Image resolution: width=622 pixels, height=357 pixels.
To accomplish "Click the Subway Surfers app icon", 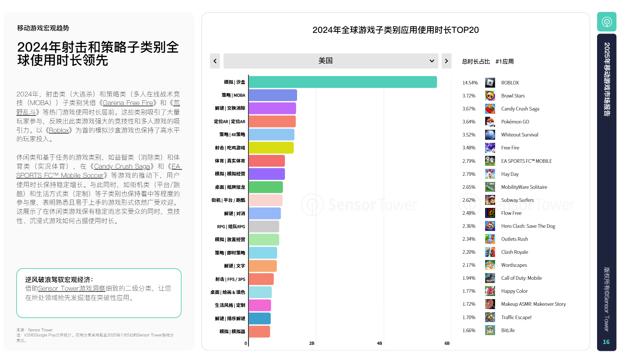I will coord(490,200).
